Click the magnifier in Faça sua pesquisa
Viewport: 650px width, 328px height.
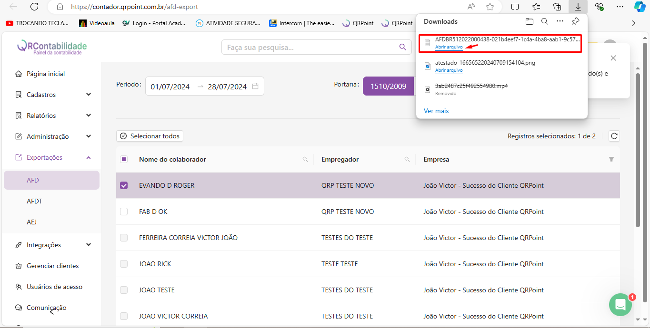403,47
